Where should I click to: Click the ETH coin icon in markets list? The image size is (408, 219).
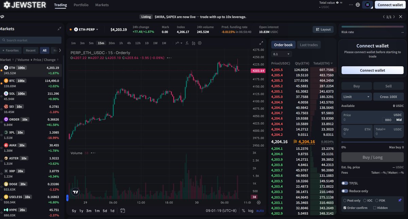(x=6, y=68)
